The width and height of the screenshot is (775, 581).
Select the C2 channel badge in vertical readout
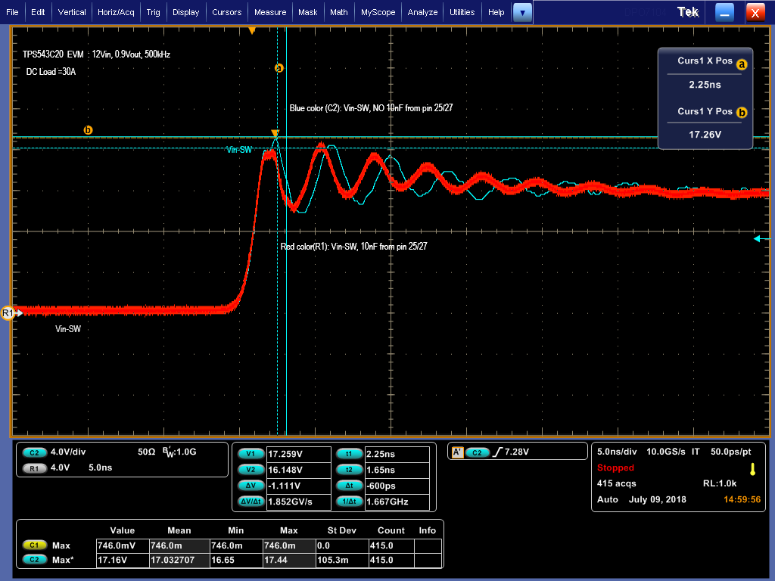[34, 452]
